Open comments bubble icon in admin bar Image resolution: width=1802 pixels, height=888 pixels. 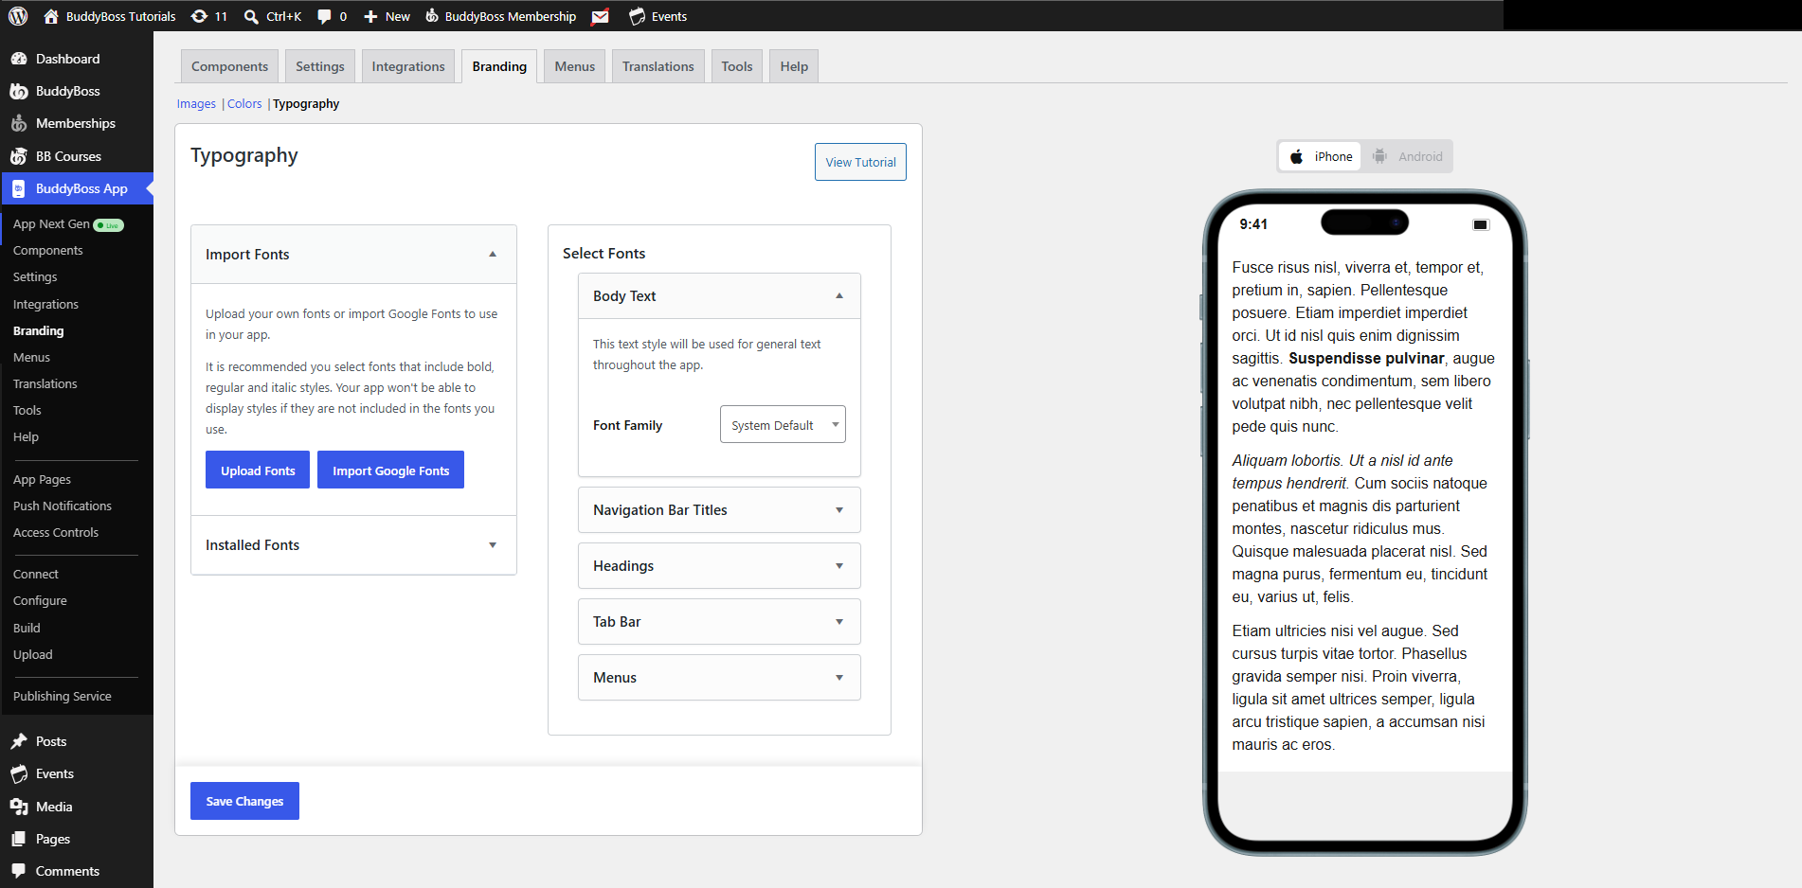pos(324,16)
